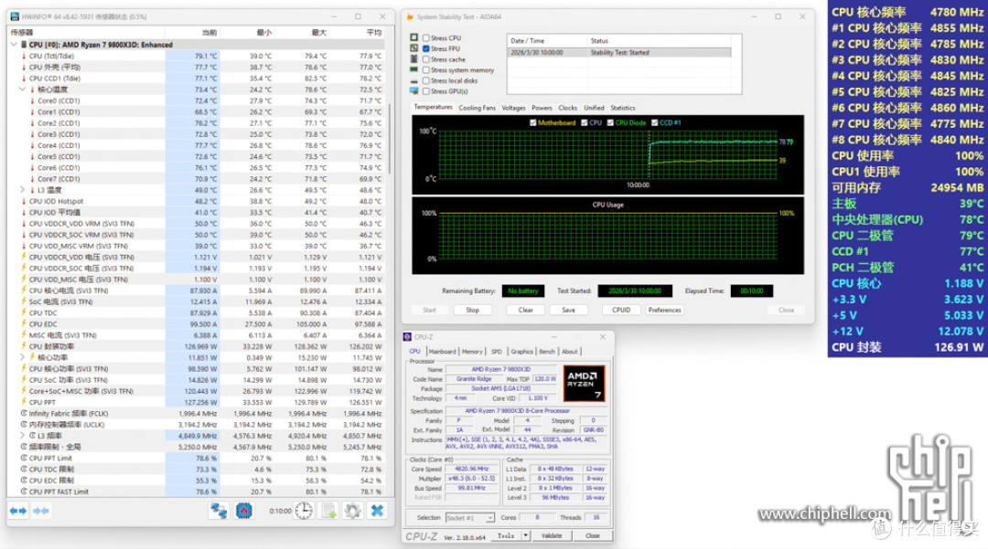Select the CPU EDC sensor row
The image size is (988, 549).
[198, 324]
